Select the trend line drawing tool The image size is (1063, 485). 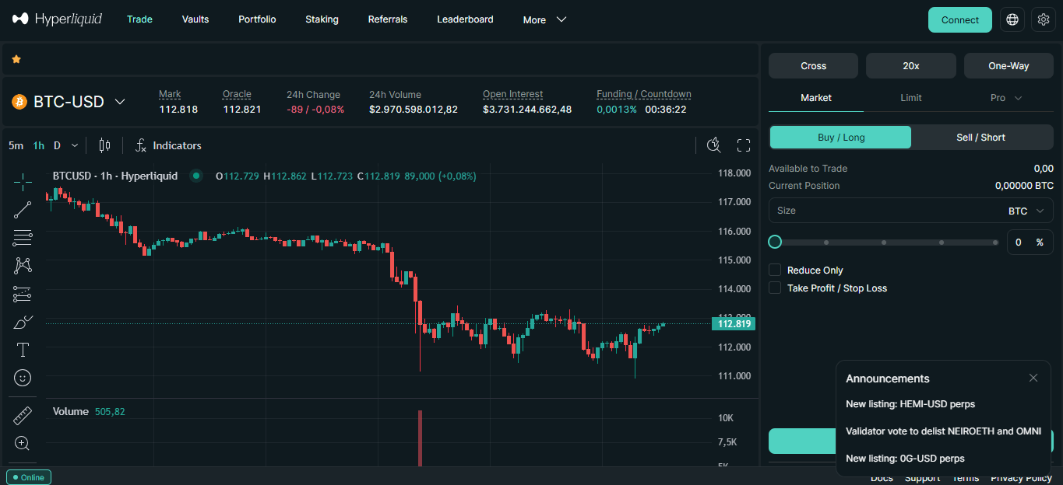(x=23, y=210)
